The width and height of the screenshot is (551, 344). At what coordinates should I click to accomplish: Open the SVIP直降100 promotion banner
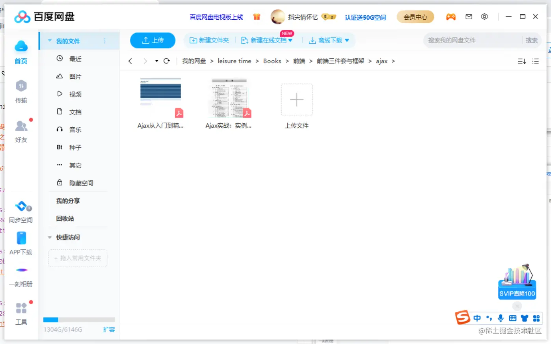click(517, 282)
